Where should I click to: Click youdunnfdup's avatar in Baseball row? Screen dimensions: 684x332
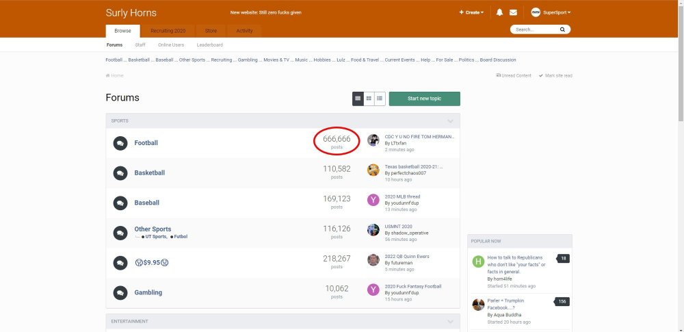point(373,200)
